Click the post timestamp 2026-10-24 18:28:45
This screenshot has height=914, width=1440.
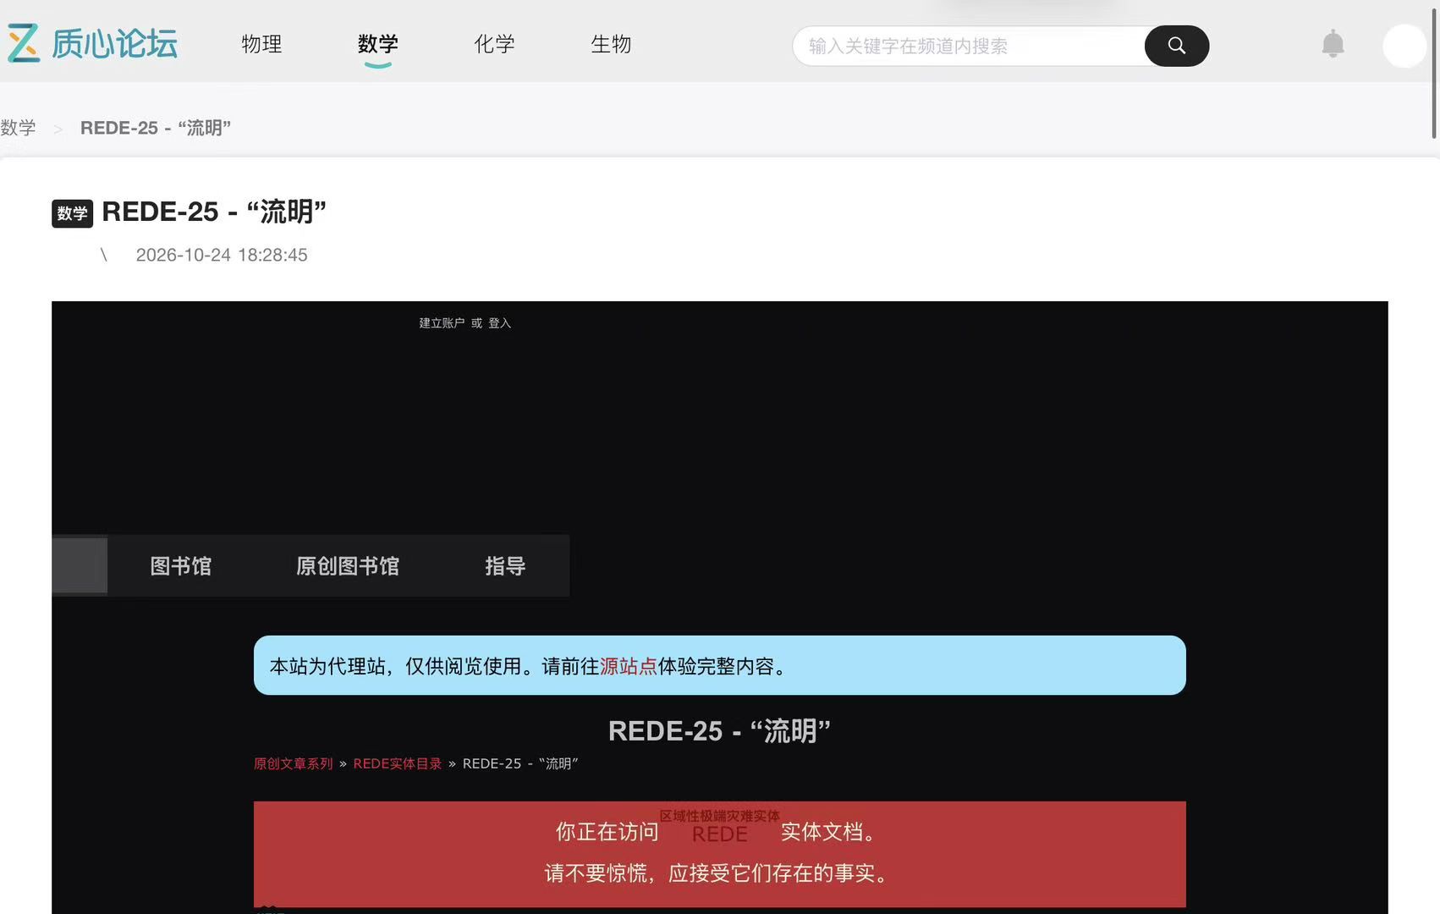pyautogui.click(x=222, y=255)
